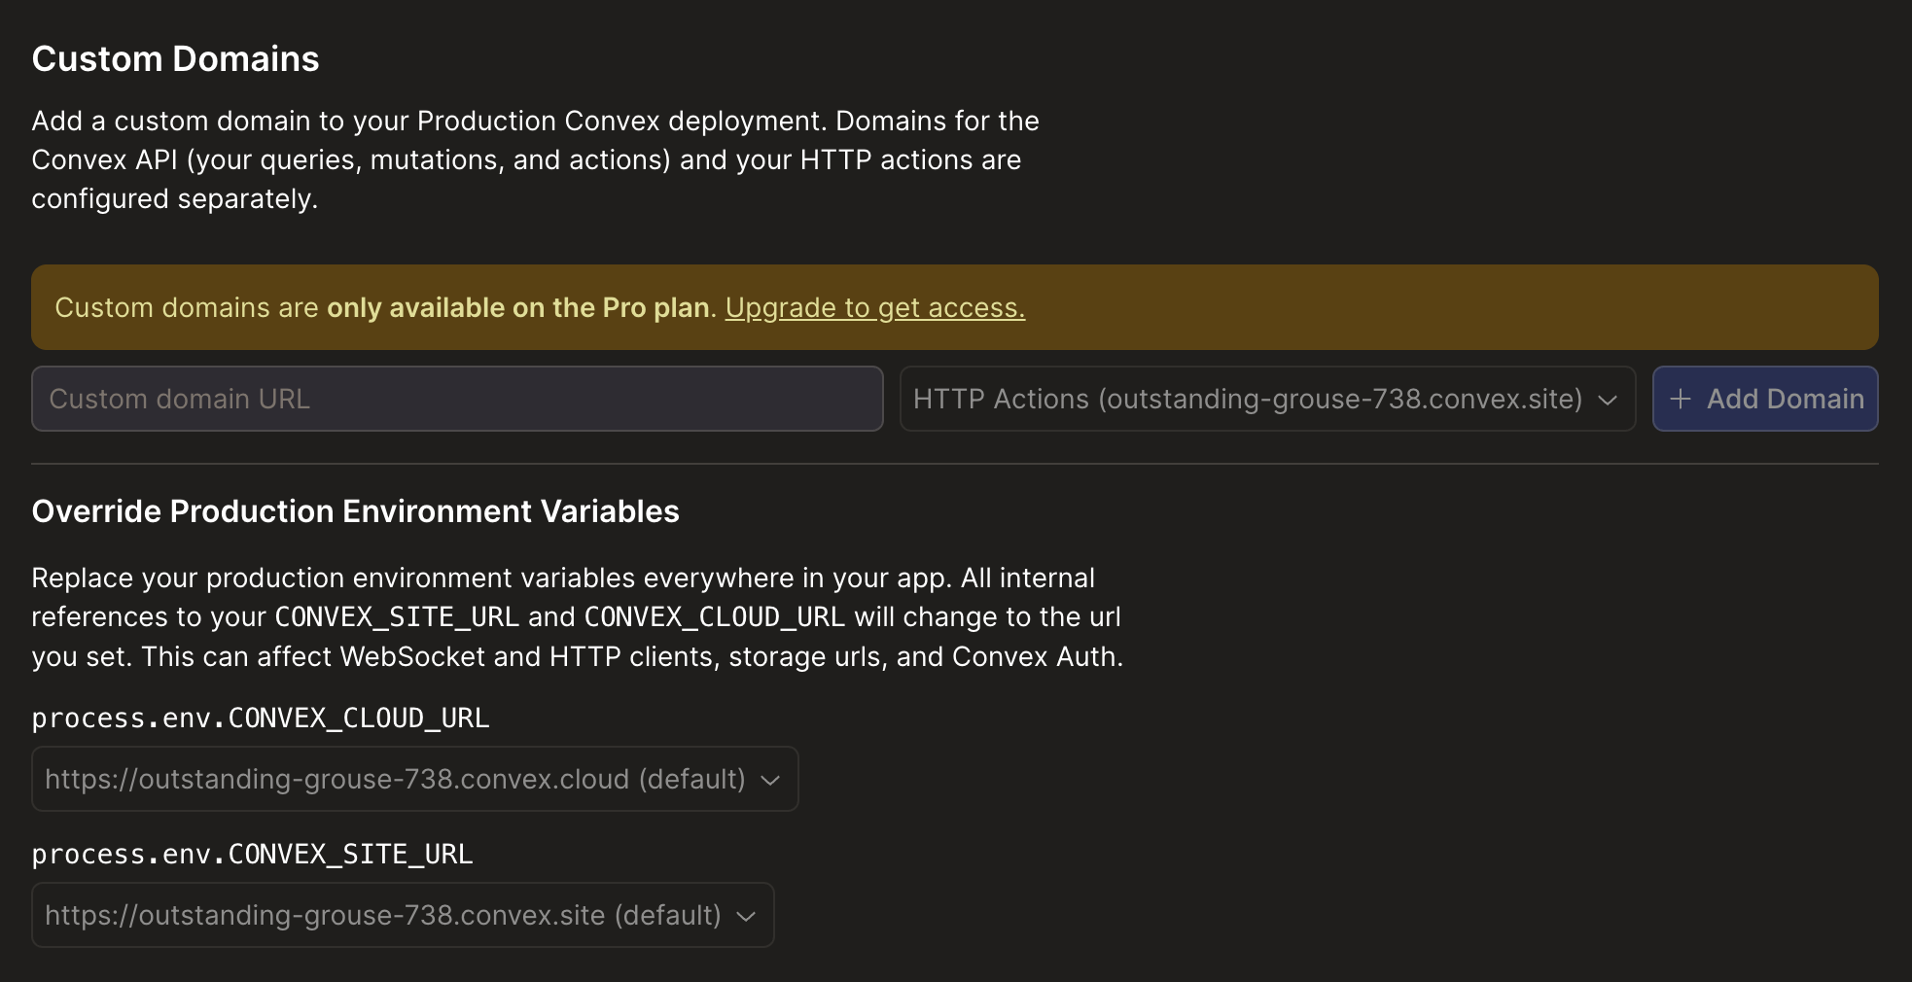Click the Override Production Environment Variables heading
The image size is (1912, 982).
click(x=355, y=511)
